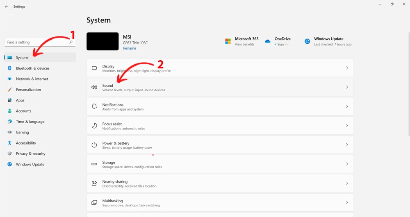Click the Focus assist moon icon

coord(94,126)
